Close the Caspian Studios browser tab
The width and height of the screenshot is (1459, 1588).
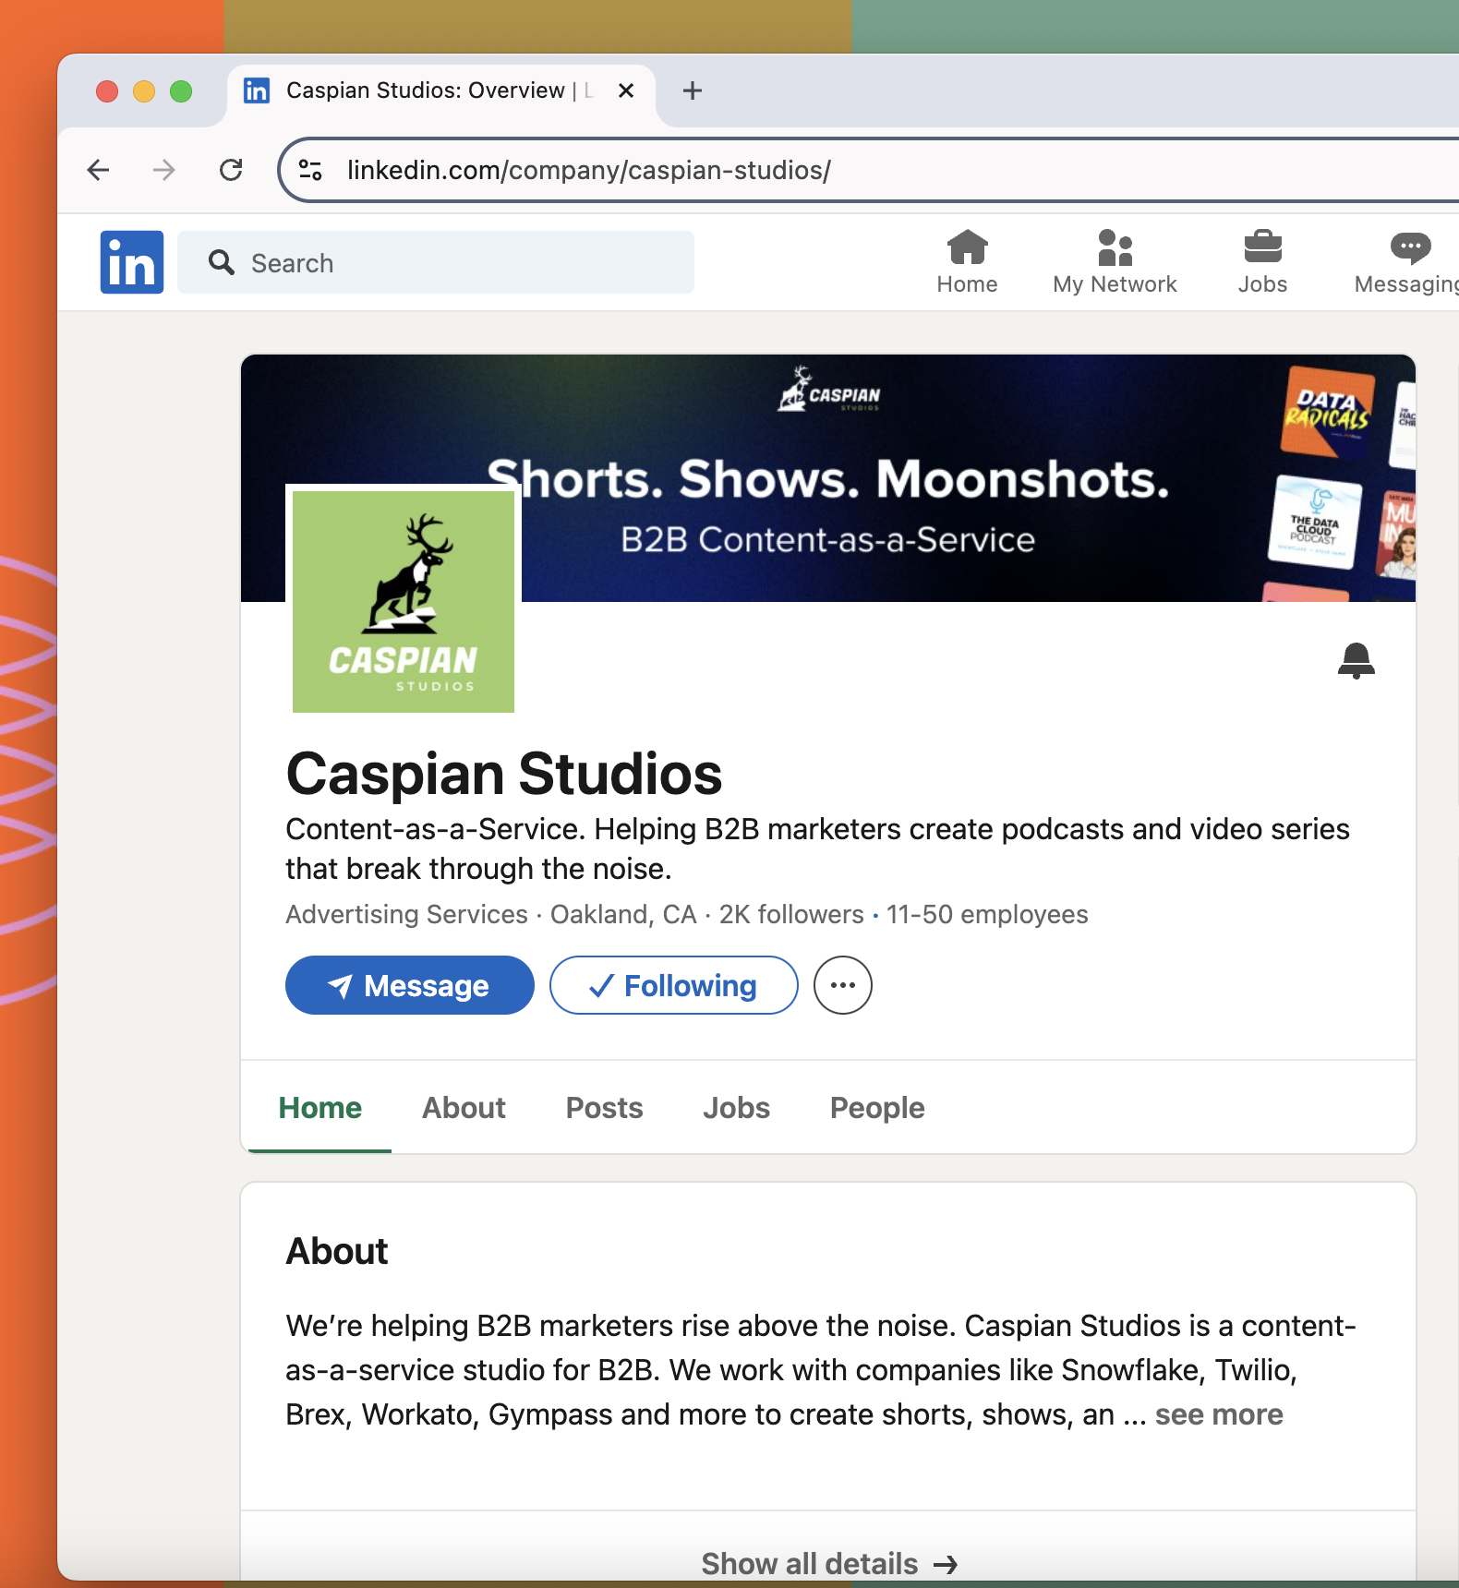pos(626,90)
